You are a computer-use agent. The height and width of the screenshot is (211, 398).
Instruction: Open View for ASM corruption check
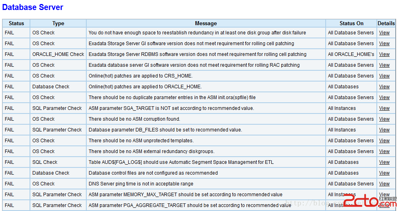[x=384, y=119]
